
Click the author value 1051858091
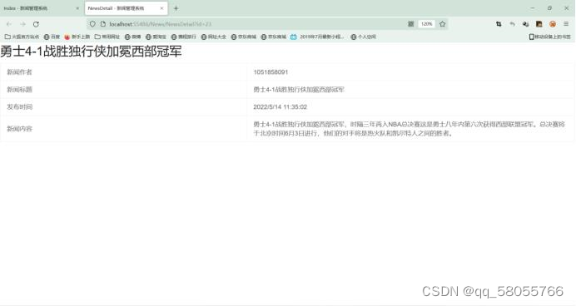271,72
